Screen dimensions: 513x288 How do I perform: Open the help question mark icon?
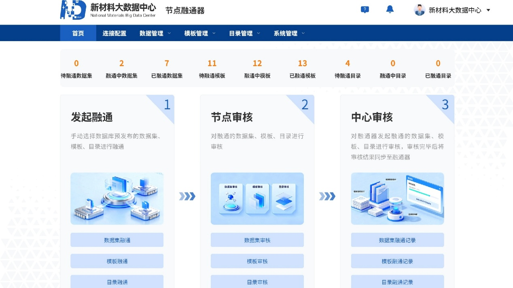click(365, 10)
